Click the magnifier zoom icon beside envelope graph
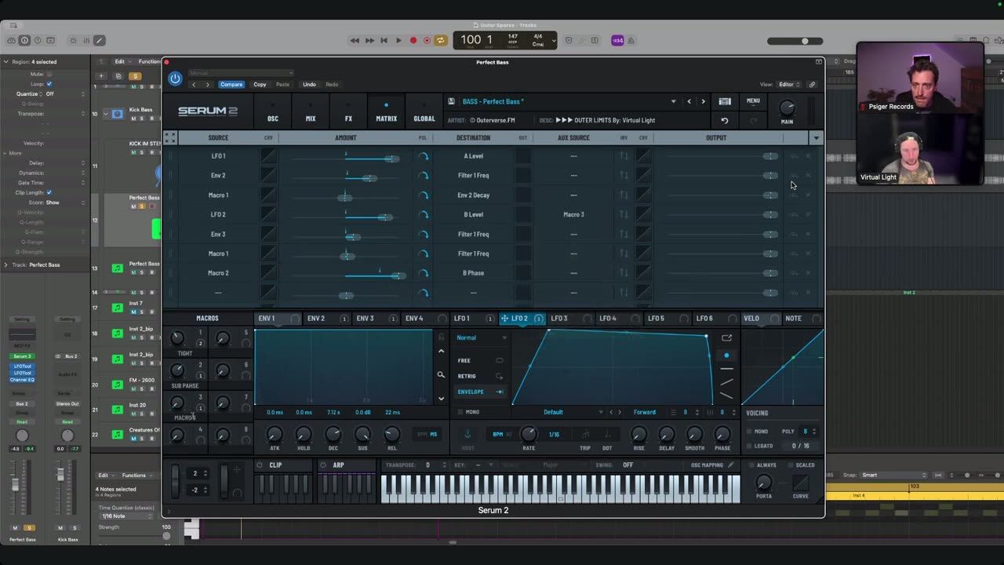 (441, 375)
